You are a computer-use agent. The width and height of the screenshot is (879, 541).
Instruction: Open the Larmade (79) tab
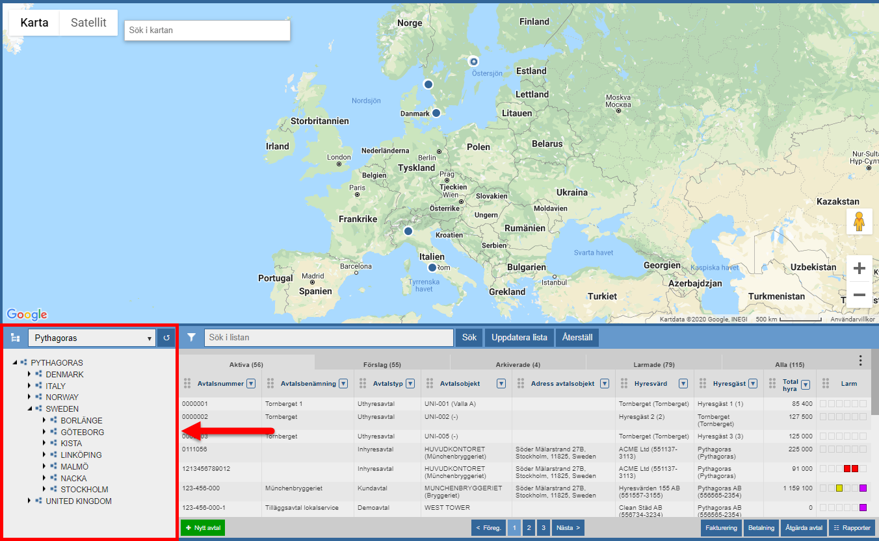653,364
